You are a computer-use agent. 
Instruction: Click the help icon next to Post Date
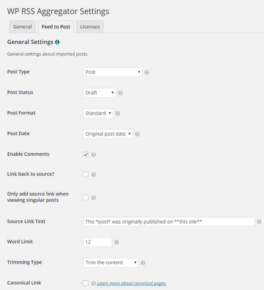137,134
